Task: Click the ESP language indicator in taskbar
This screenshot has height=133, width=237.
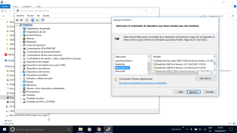Action: click(210, 128)
